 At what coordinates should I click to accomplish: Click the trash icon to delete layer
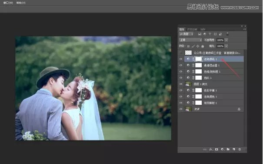pos(240,149)
